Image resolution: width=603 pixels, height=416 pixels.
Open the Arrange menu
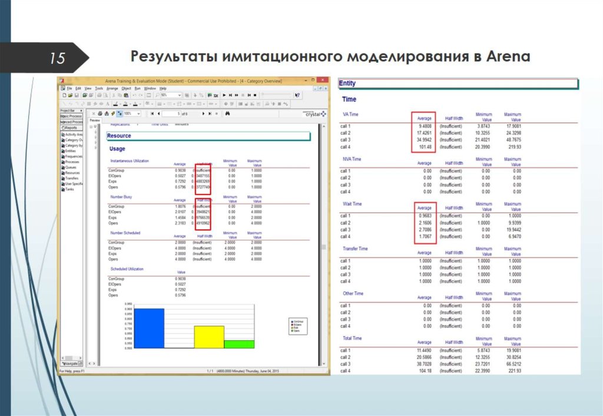coord(111,88)
